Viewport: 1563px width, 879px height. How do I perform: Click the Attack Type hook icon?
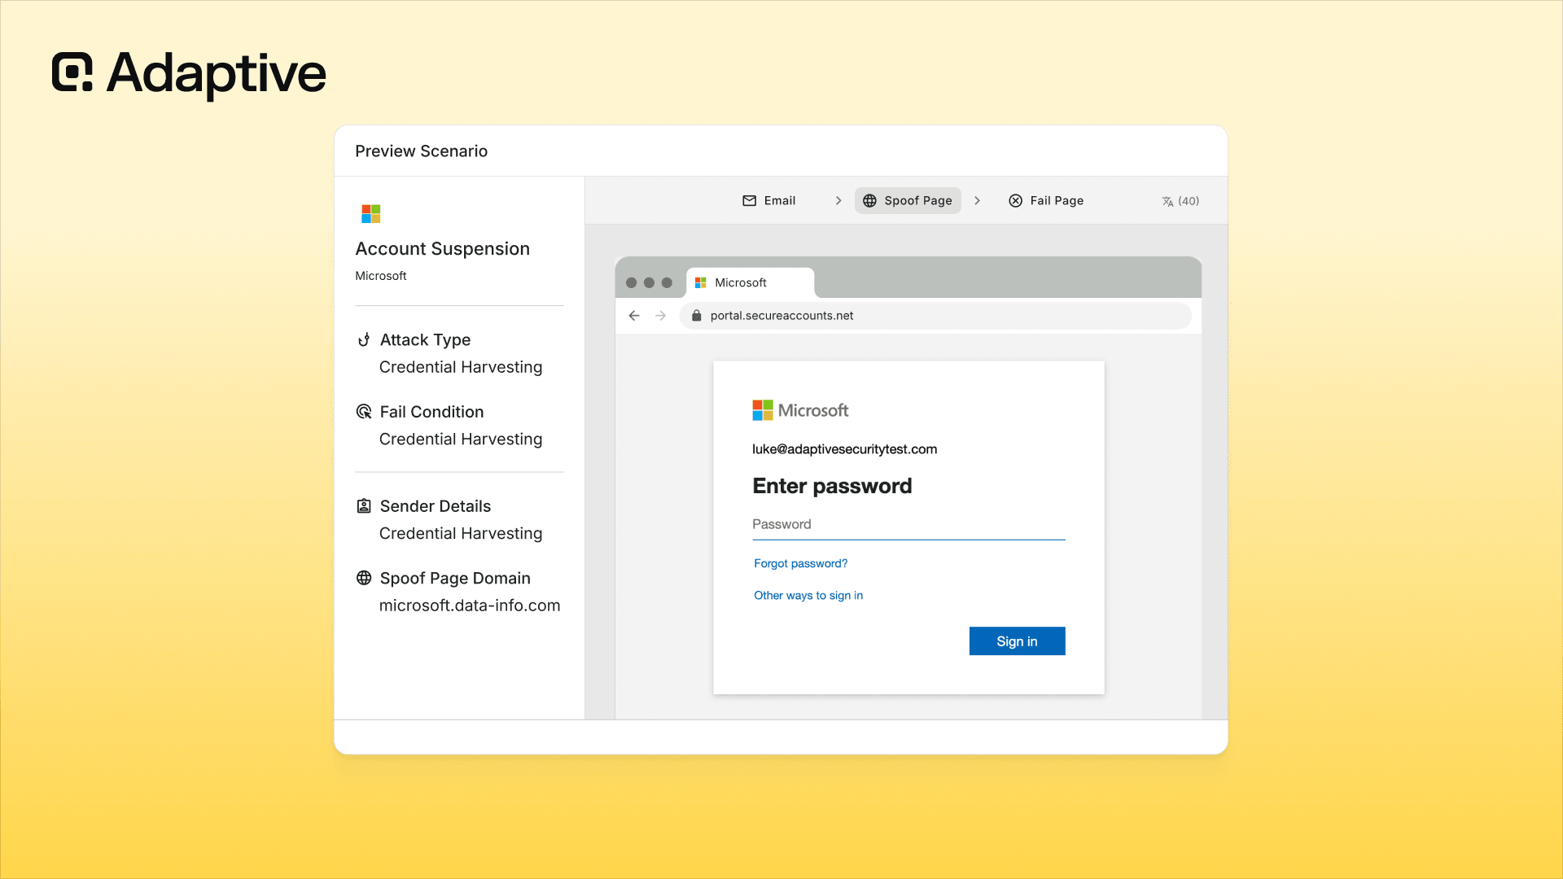364,339
